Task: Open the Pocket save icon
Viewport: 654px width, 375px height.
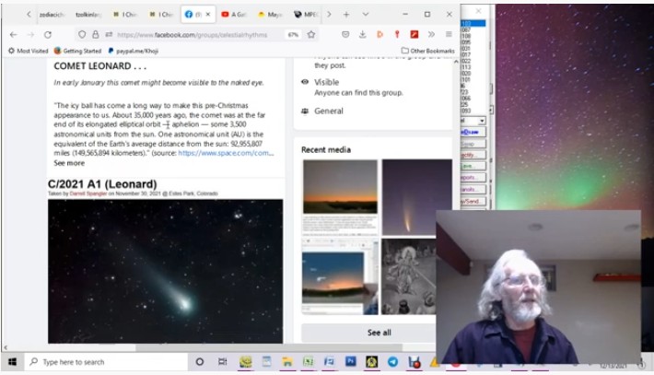Action: point(345,34)
